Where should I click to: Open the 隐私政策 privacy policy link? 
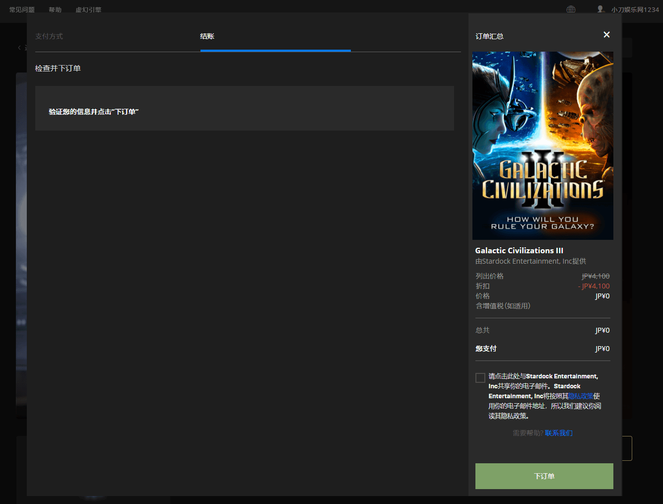tap(581, 396)
